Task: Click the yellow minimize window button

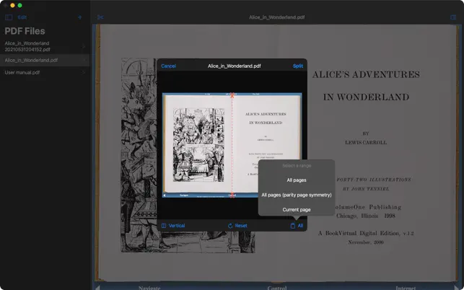Action: coord(12,5)
